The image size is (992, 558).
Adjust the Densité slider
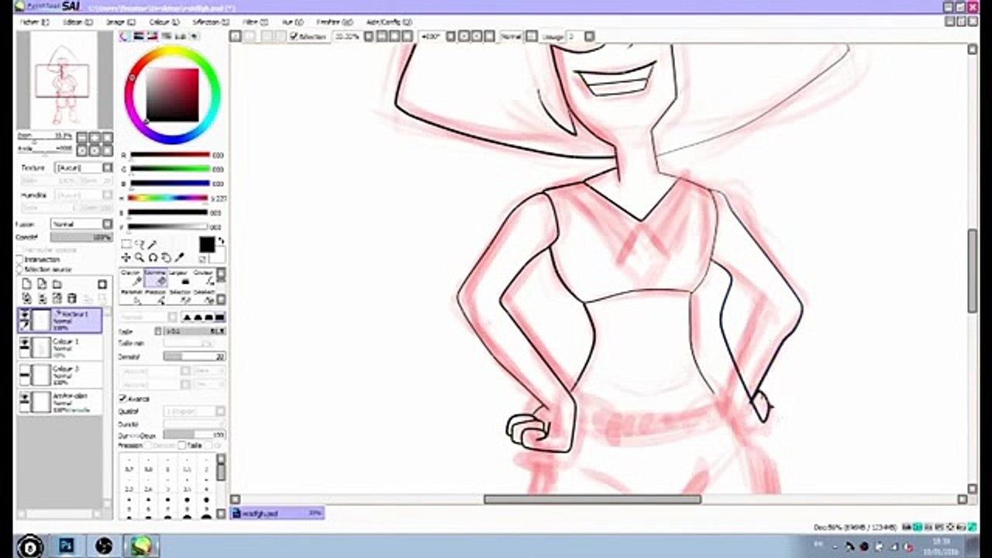pos(194,356)
